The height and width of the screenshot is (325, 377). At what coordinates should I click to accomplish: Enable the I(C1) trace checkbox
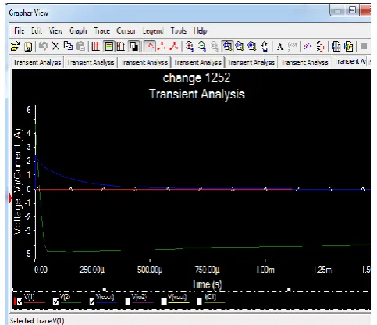[199, 302]
